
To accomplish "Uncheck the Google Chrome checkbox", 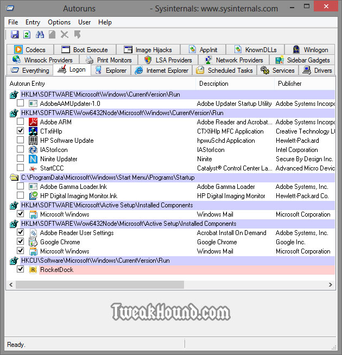I will click(x=21, y=242).
